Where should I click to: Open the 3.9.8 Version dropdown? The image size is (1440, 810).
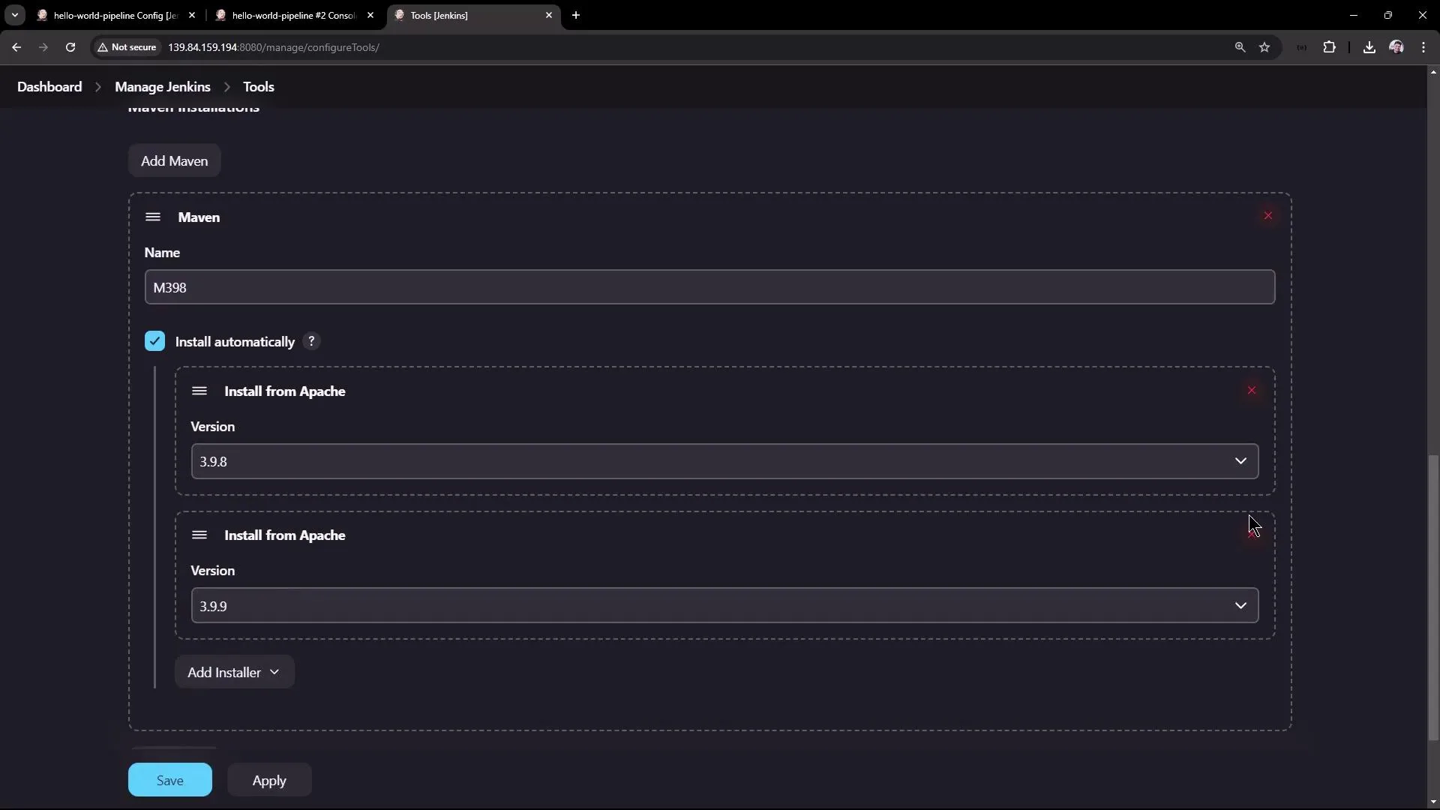click(1241, 461)
